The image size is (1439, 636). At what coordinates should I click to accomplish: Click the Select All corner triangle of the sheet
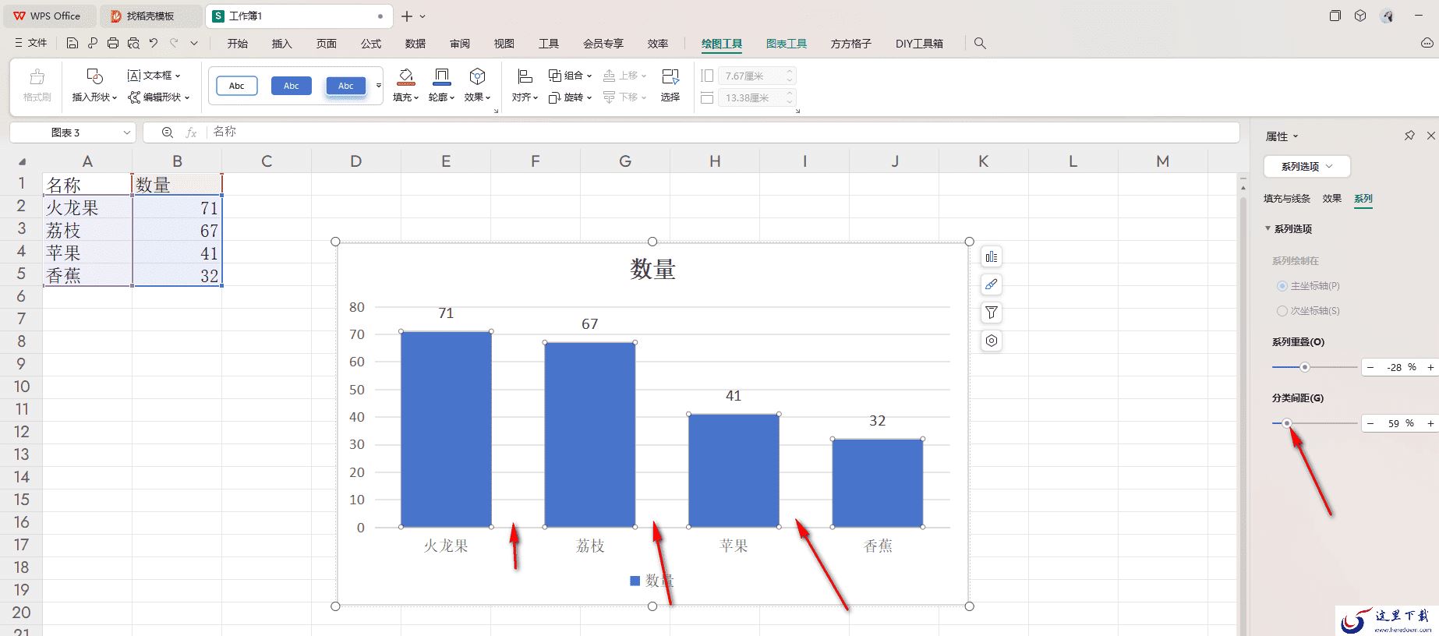[22, 162]
